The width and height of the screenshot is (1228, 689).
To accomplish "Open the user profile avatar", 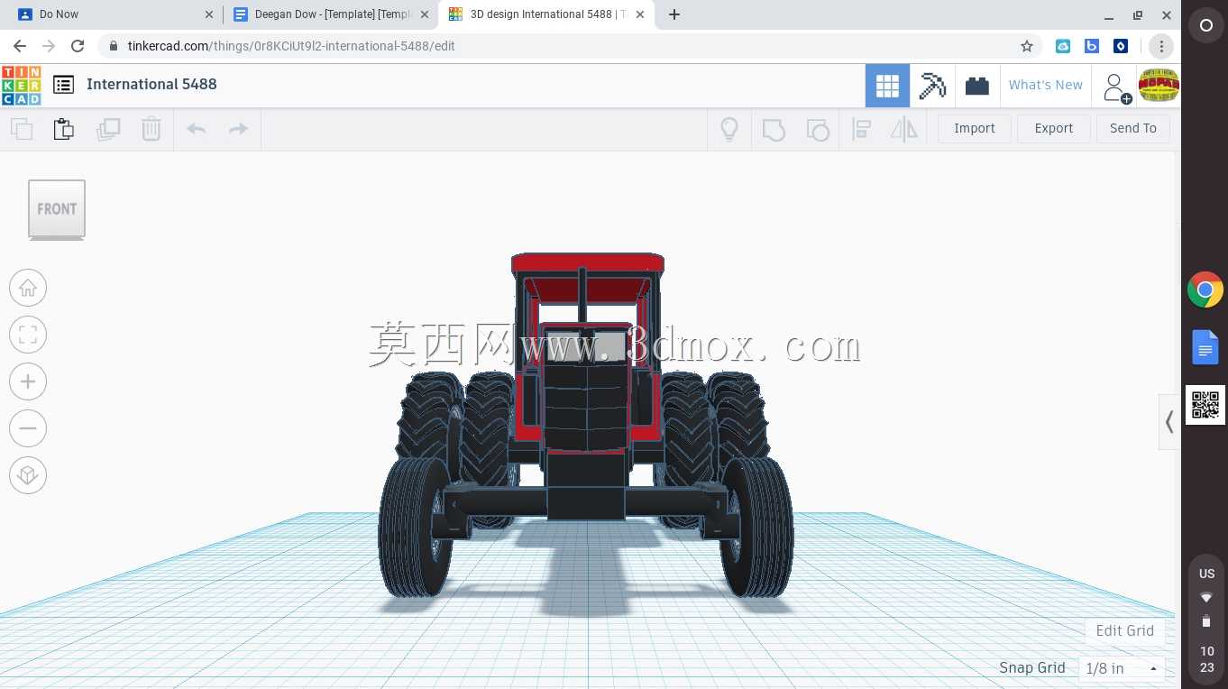I will [x=1159, y=86].
